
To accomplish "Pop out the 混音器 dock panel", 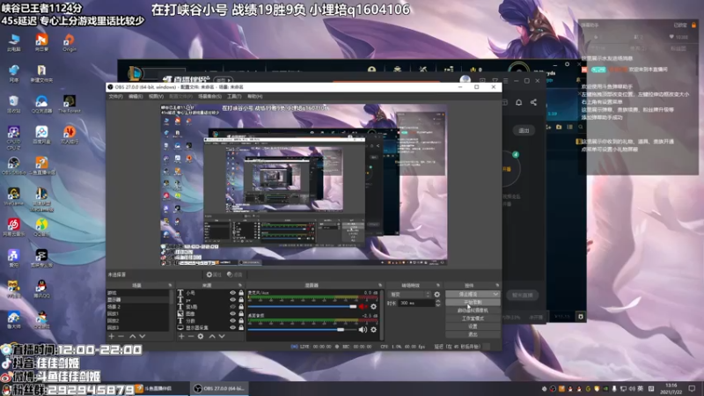I will click(380, 285).
